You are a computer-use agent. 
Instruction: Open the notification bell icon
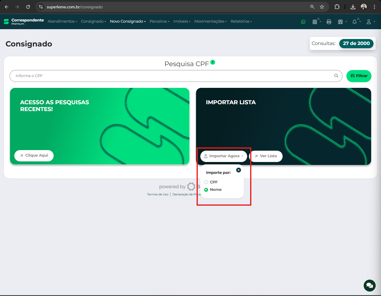click(x=354, y=22)
